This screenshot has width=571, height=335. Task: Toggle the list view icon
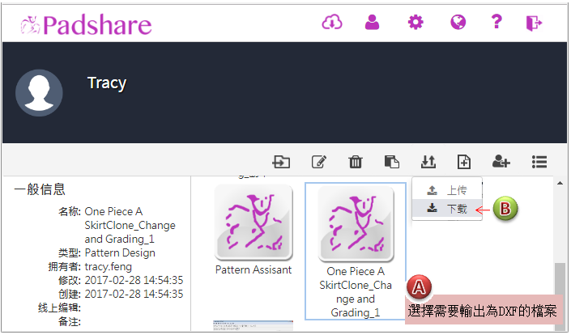click(x=539, y=162)
